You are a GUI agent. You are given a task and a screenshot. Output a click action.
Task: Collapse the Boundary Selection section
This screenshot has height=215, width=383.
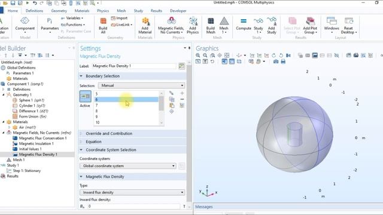81,76
